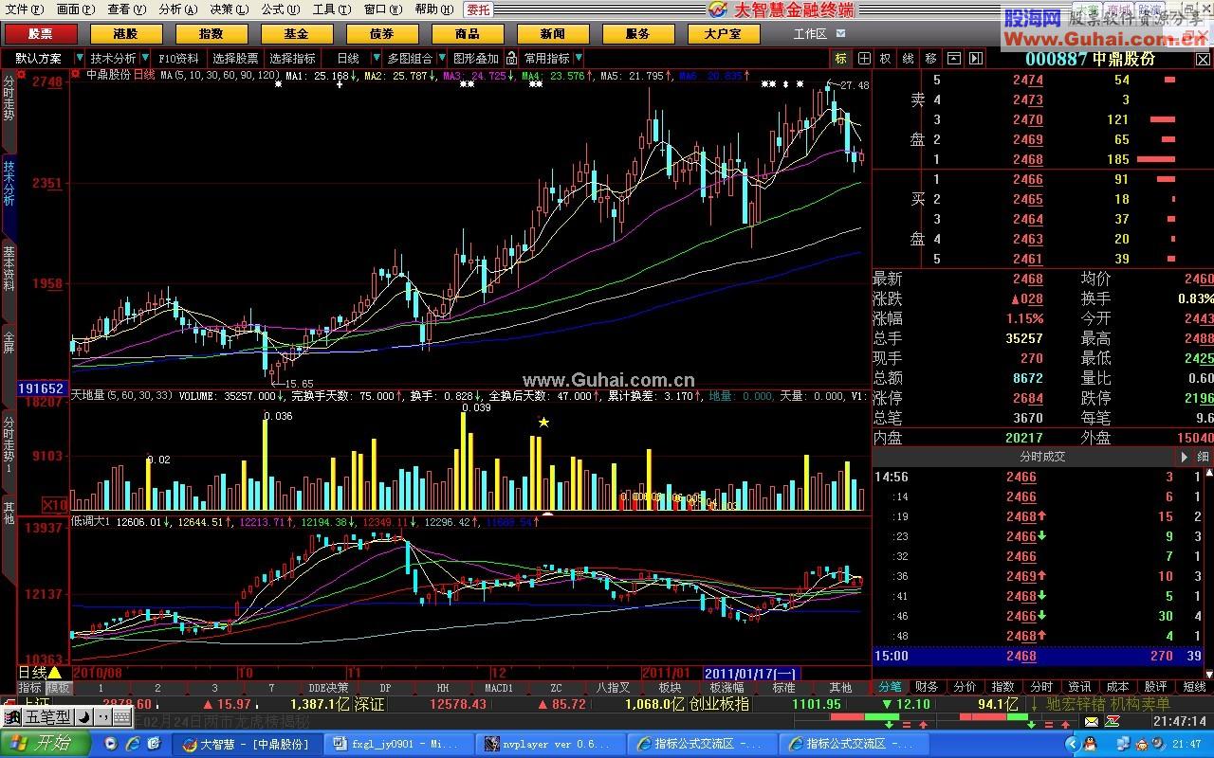Click the 五笔型 input method indicator

pyautogui.click(x=49, y=718)
